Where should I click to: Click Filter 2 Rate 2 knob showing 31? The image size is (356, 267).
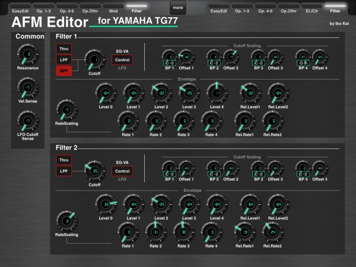click(155, 232)
